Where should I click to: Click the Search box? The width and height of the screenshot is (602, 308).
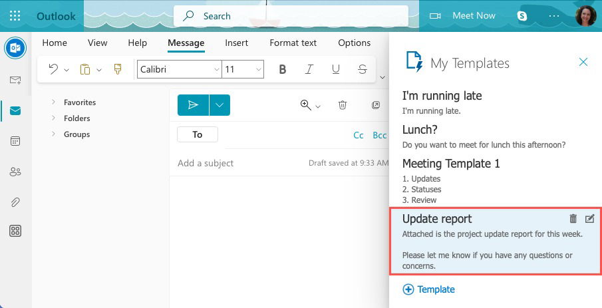tap(291, 16)
